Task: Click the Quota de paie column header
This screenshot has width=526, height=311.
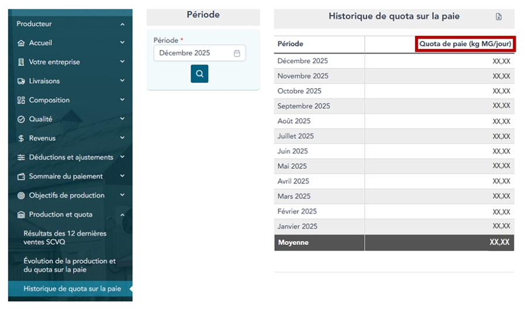Action: pyautogui.click(x=465, y=44)
